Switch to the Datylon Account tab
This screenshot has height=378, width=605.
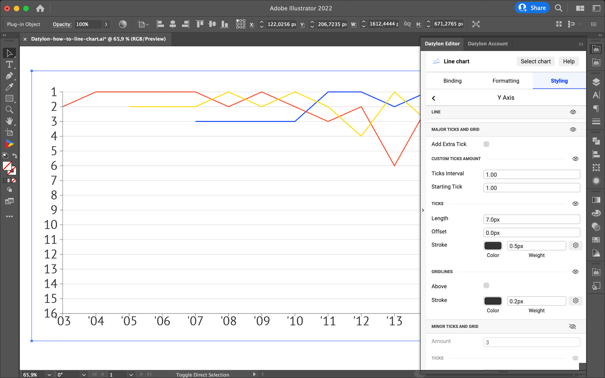tap(488, 44)
